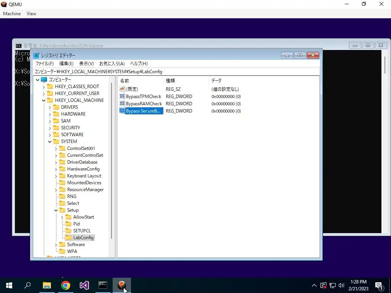The width and height of the screenshot is (391, 293).
Task: Click the registry tree vertical scrollbar
Action: pyautogui.click(x=111, y=161)
